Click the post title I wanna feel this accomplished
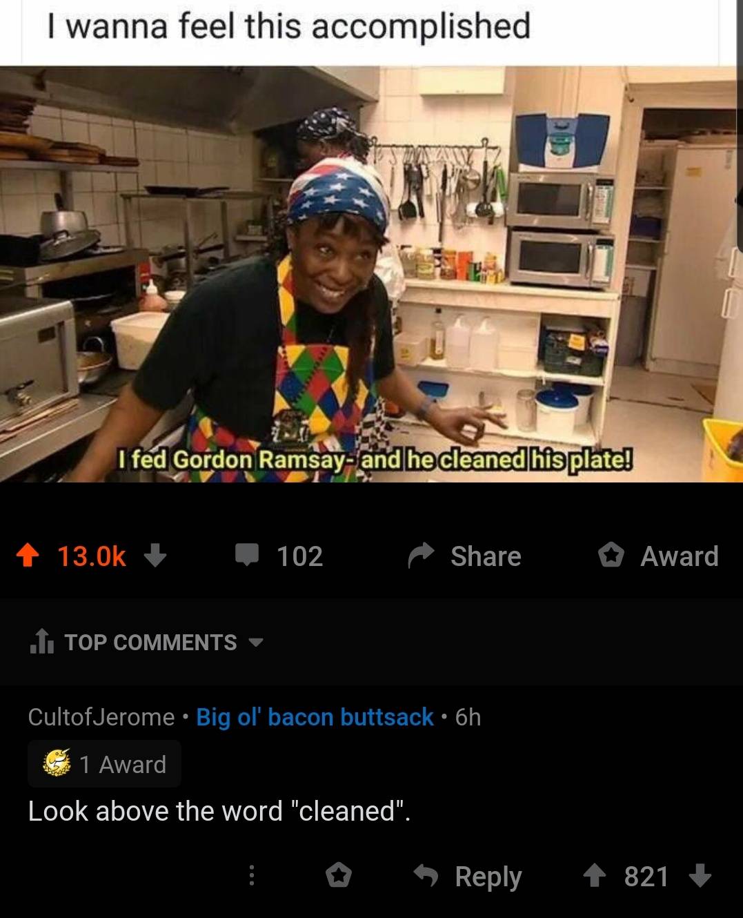 pos(289,26)
